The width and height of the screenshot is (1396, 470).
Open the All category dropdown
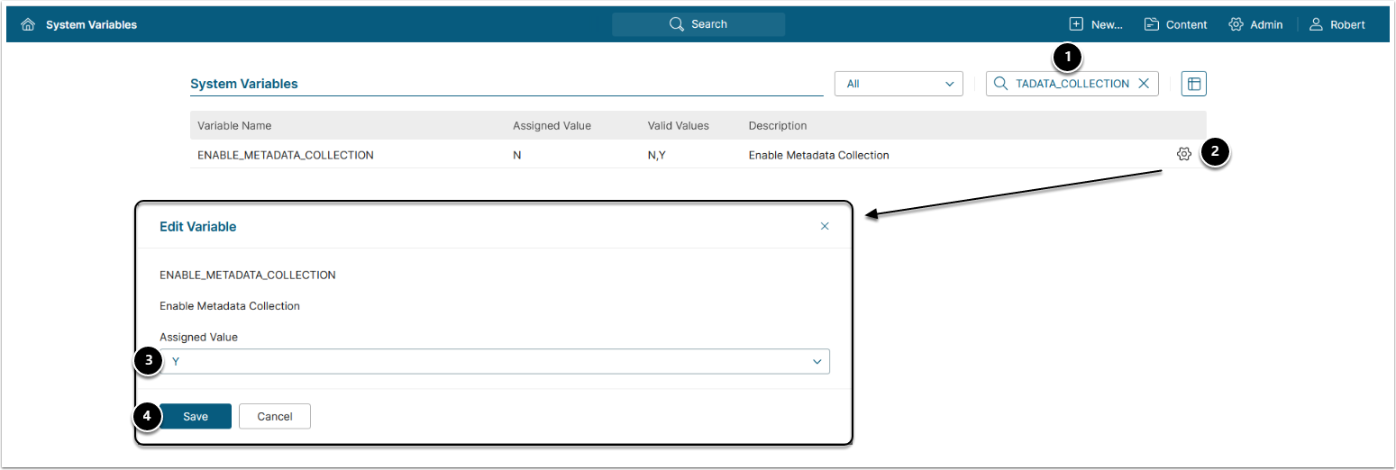(899, 84)
